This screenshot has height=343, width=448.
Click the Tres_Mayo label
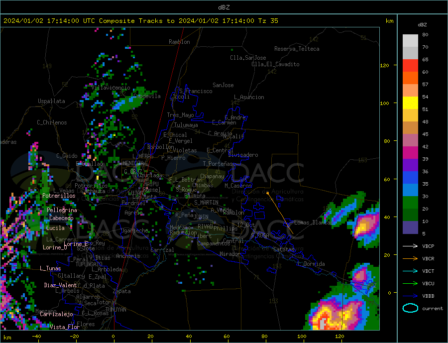181,115
